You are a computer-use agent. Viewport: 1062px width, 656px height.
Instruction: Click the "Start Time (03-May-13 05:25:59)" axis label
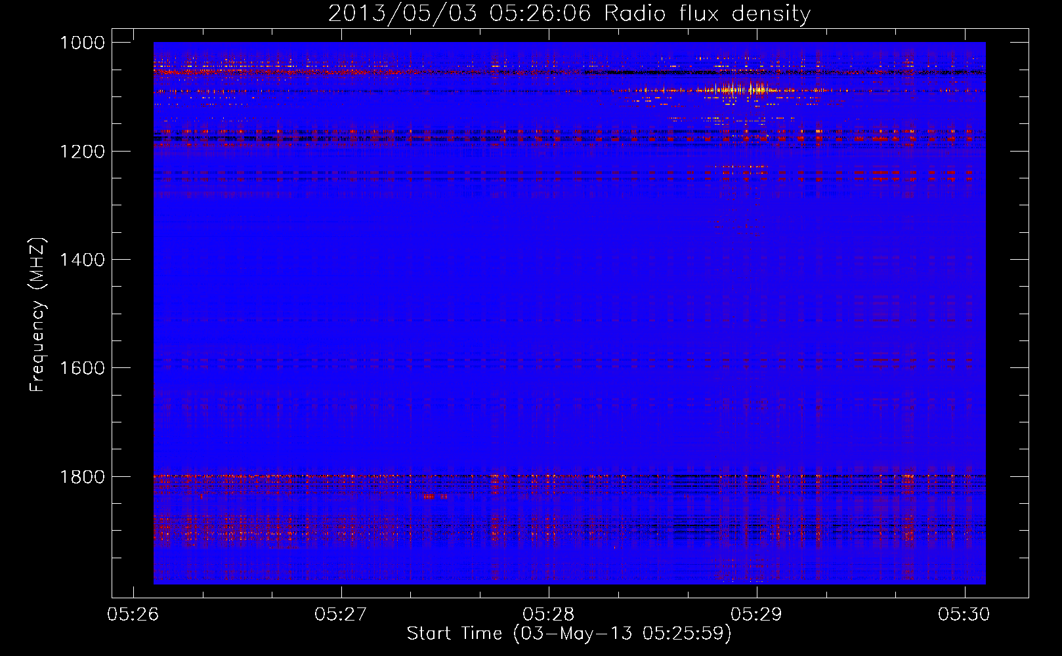tap(569, 634)
